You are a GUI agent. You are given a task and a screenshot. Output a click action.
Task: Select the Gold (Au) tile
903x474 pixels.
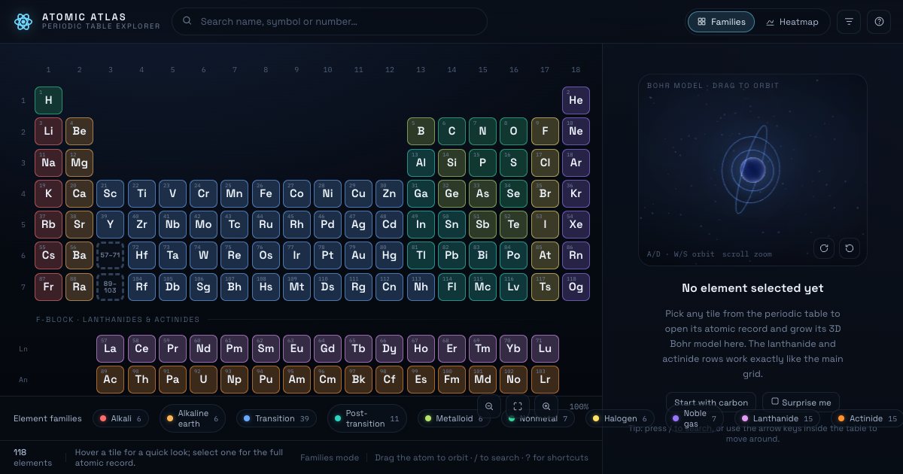pyautogui.click(x=358, y=256)
